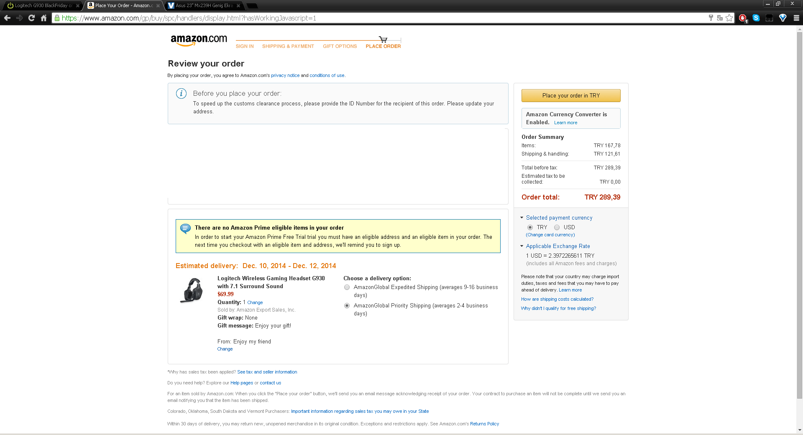Click the power favicon on Logitech tab
The image size is (803, 435).
pyautogui.click(x=10, y=5)
